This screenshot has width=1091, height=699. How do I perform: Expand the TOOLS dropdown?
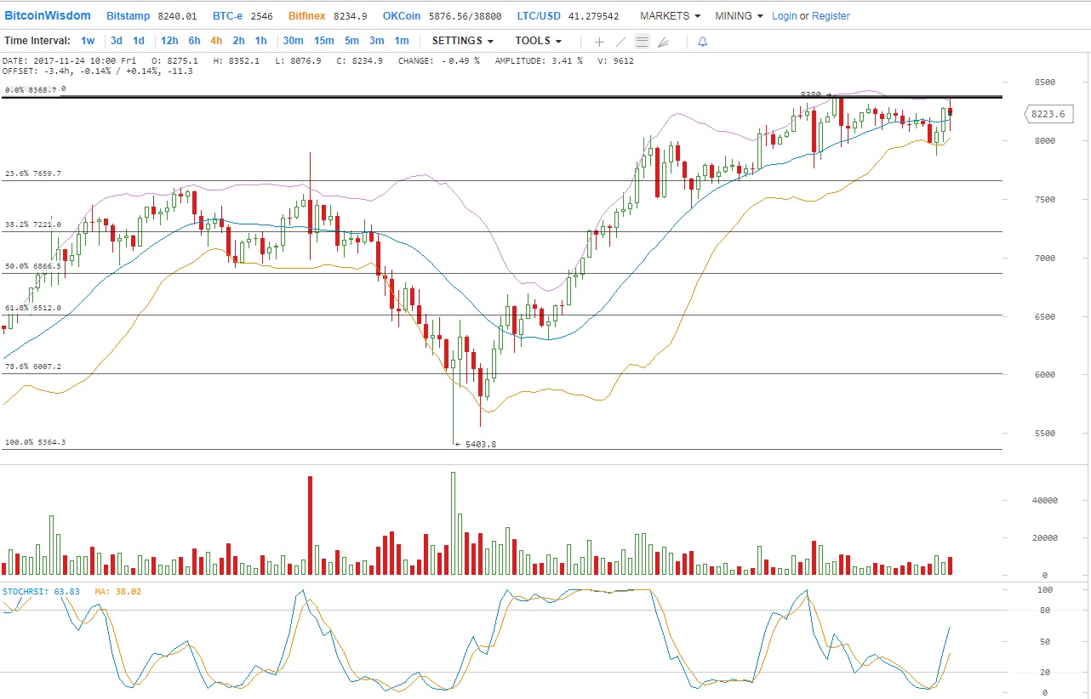point(538,41)
